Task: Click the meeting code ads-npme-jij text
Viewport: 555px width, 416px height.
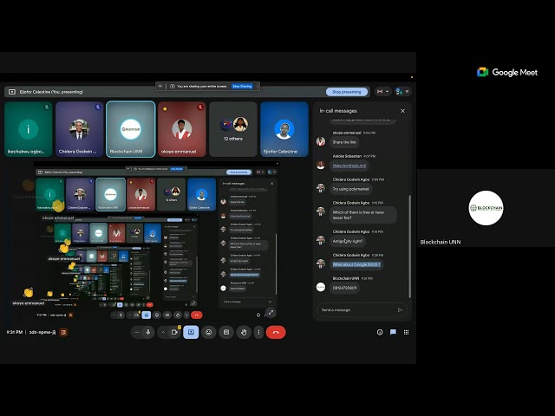Action: 42,332
